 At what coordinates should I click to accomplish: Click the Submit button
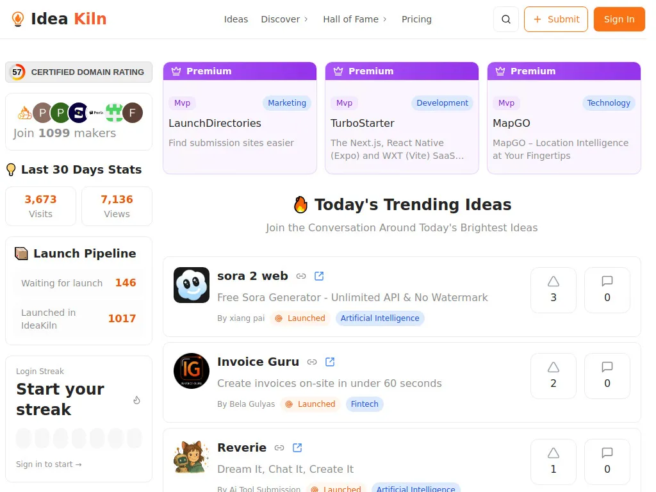556,19
